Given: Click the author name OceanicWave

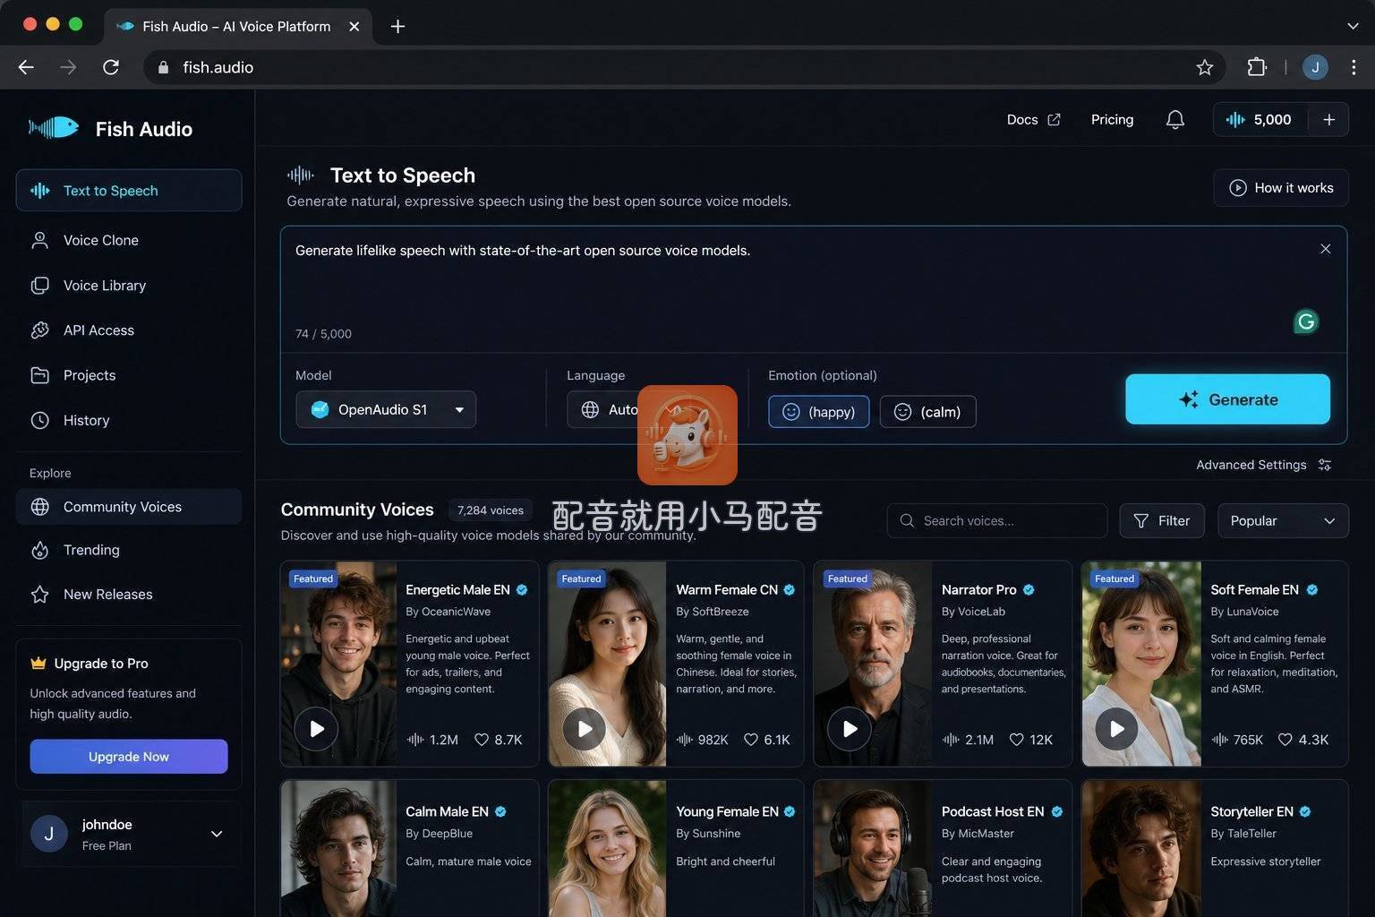Looking at the screenshot, I should tap(456, 612).
